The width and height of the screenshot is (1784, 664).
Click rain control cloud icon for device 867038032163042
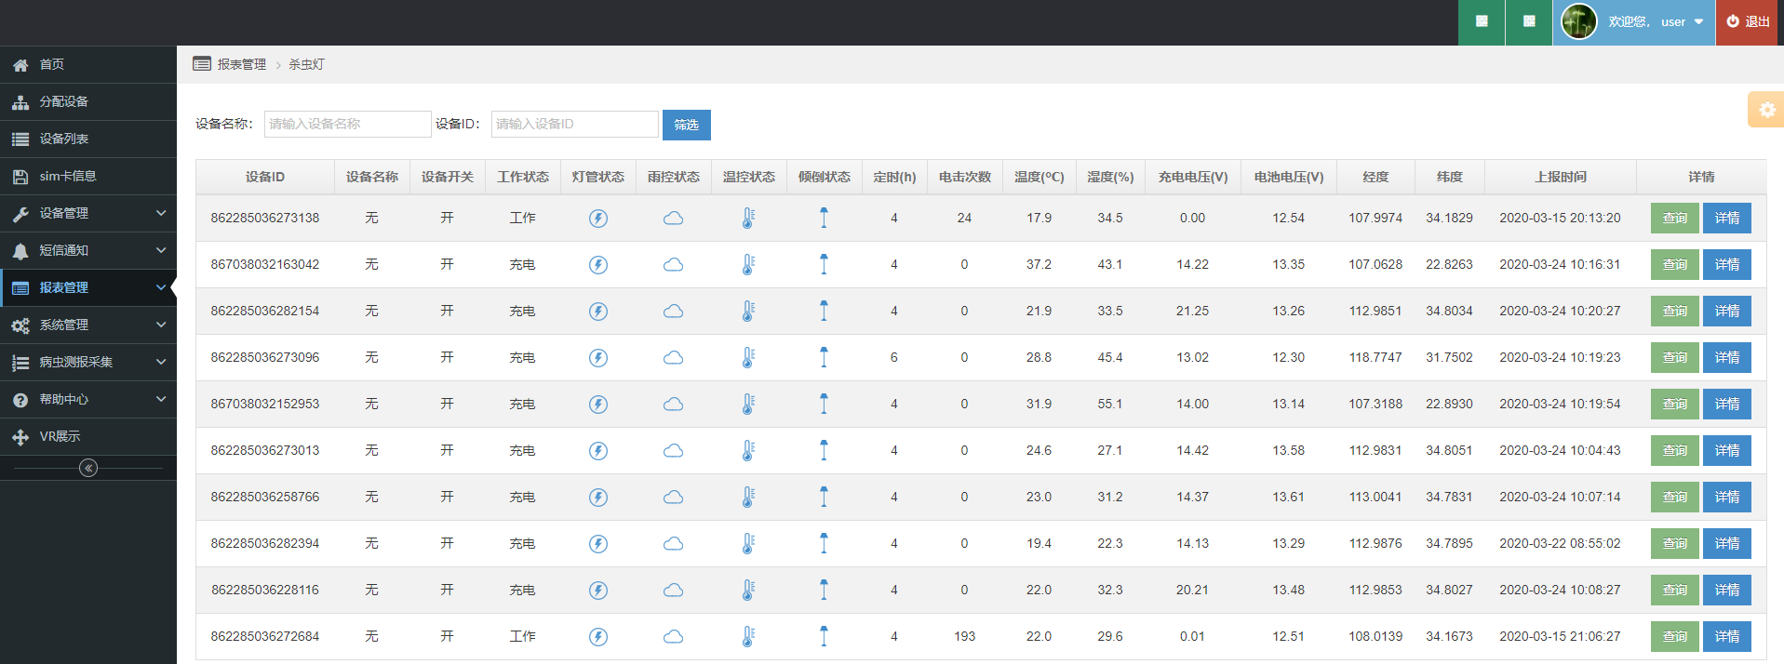pyautogui.click(x=673, y=265)
